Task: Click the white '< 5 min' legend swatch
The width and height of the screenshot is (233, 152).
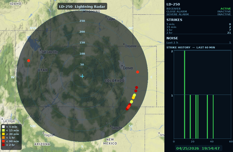Action: (3, 127)
